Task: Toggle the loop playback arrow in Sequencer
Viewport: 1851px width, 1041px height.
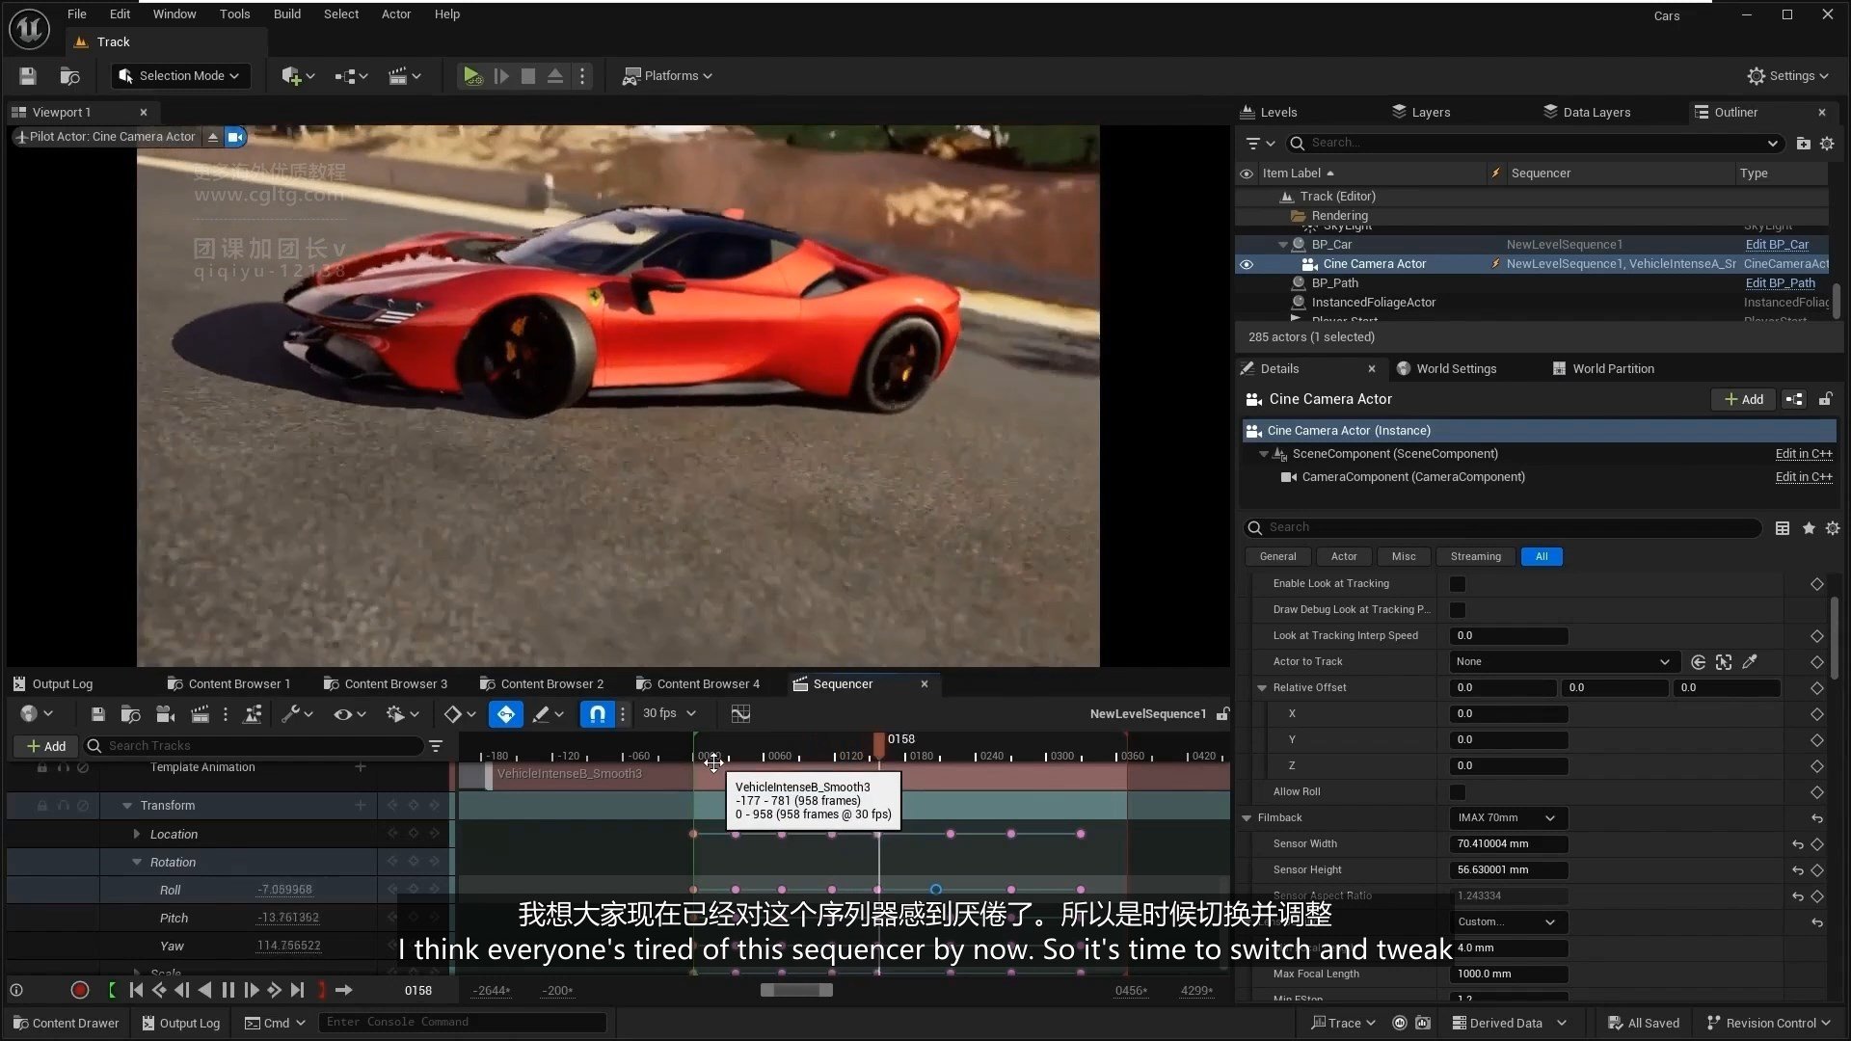Action: pos(343,990)
